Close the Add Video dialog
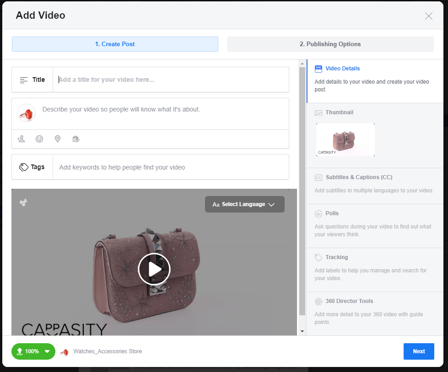 click(x=429, y=16)
